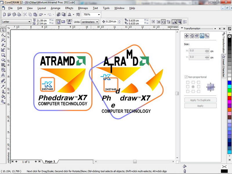Image resolution: width=232 pixels, height=174 pixels.
Task: Check the top-right anchor point box
Action: click(199, 82)
